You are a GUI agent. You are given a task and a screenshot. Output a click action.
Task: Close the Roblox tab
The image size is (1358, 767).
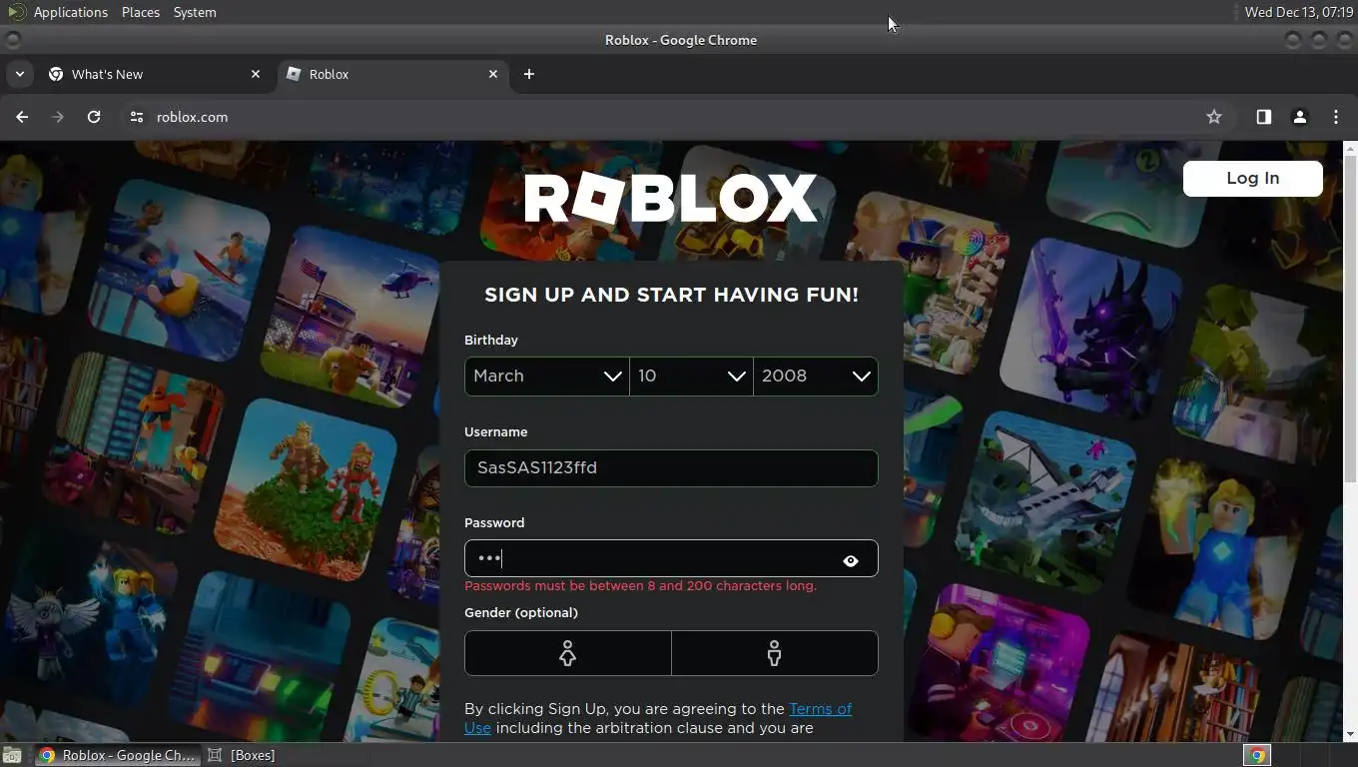point(493,74)
